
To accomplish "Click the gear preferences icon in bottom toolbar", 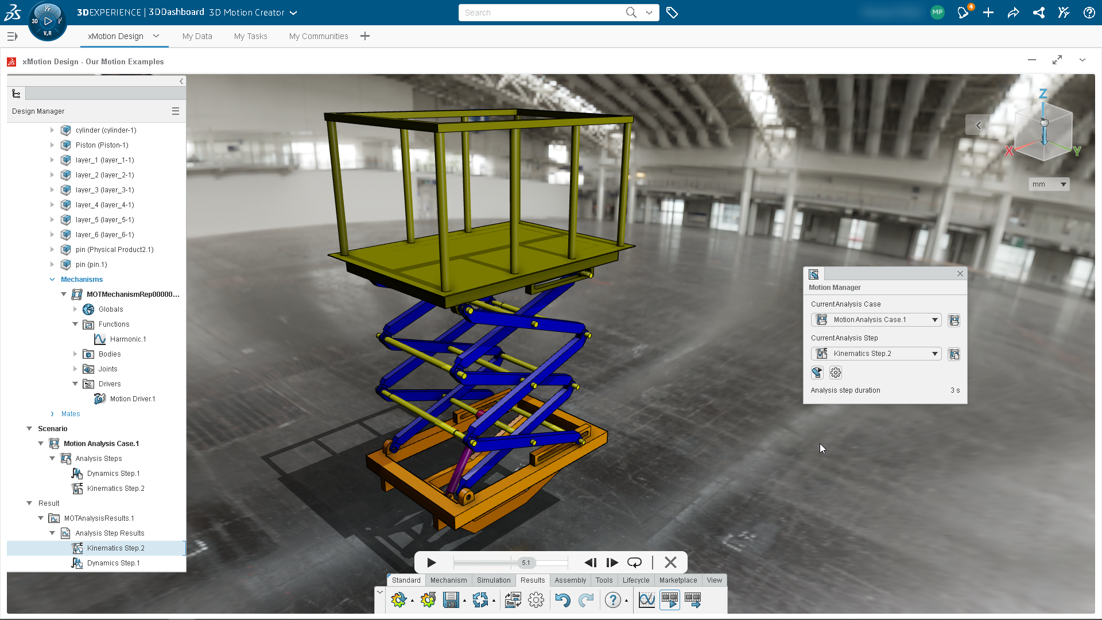I will (x=536, y=600).
